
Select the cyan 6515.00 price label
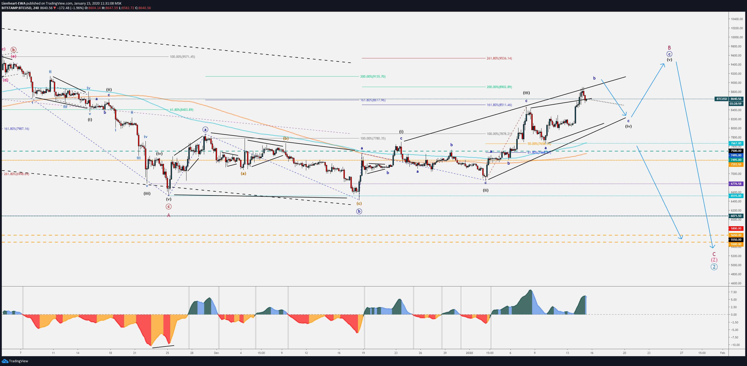click(x=736, y=196)
